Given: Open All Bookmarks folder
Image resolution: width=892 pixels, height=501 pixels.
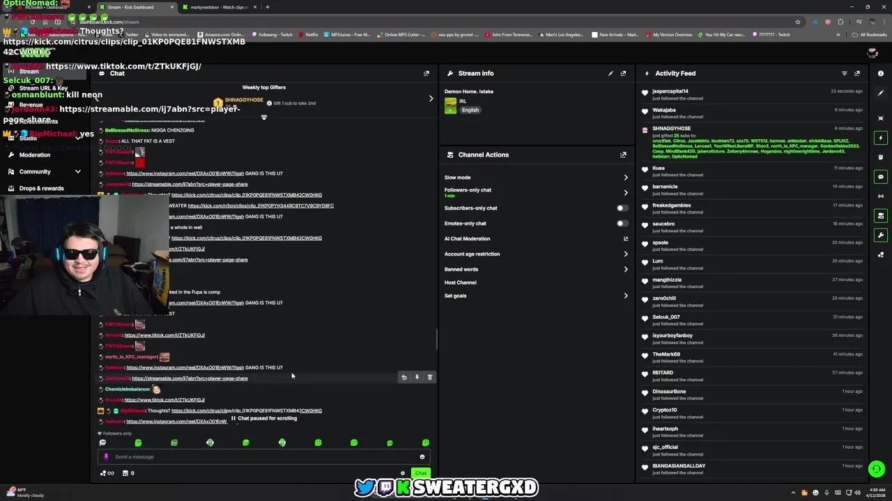Looking at the screenshot, I should 870,34.
